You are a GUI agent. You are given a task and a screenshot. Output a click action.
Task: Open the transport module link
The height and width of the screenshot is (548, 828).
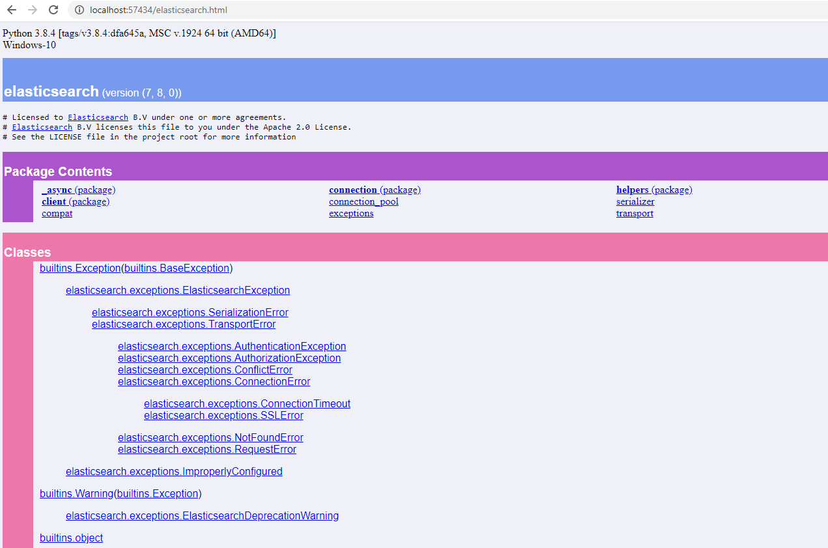click(x=635, y=213)
